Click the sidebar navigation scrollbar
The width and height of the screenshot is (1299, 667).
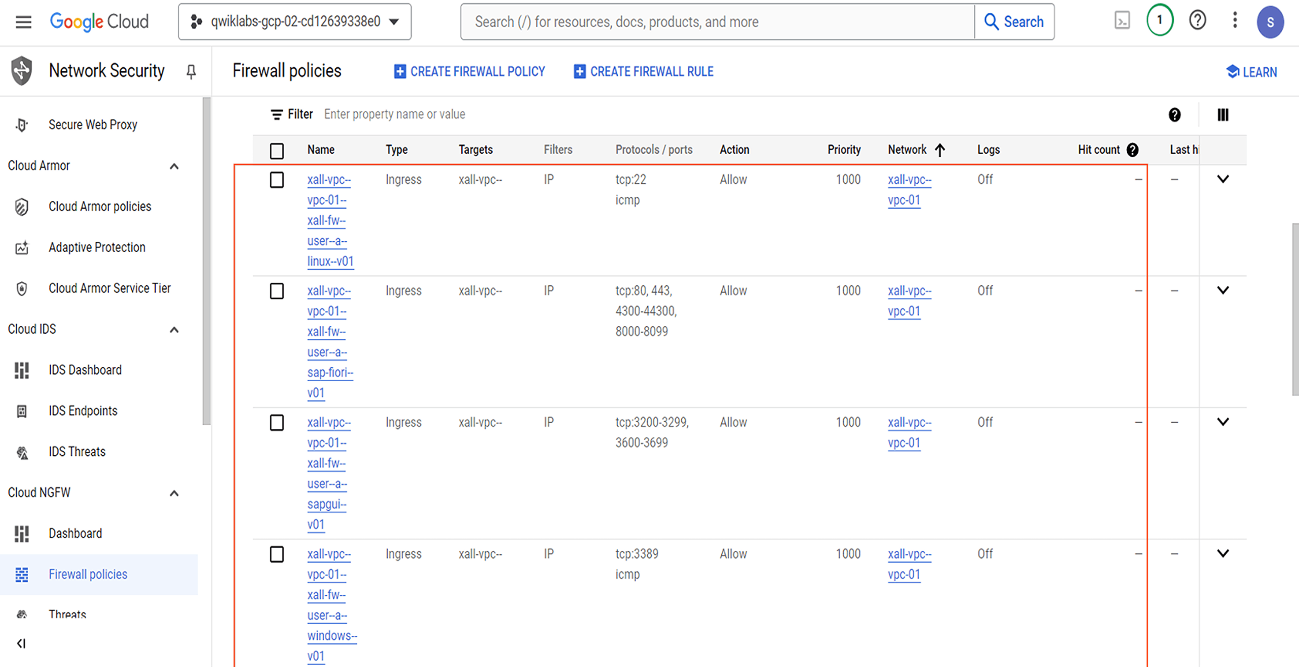click(206, 262)
